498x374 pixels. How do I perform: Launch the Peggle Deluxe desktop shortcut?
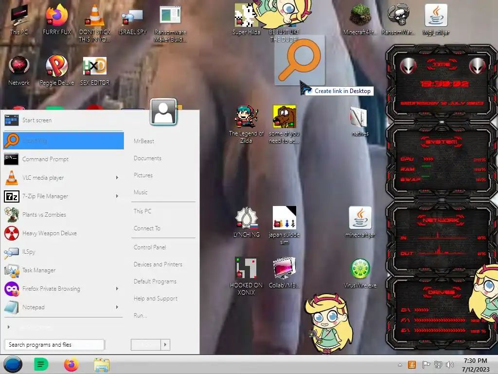pyautogui.click(x=57, y=71)
